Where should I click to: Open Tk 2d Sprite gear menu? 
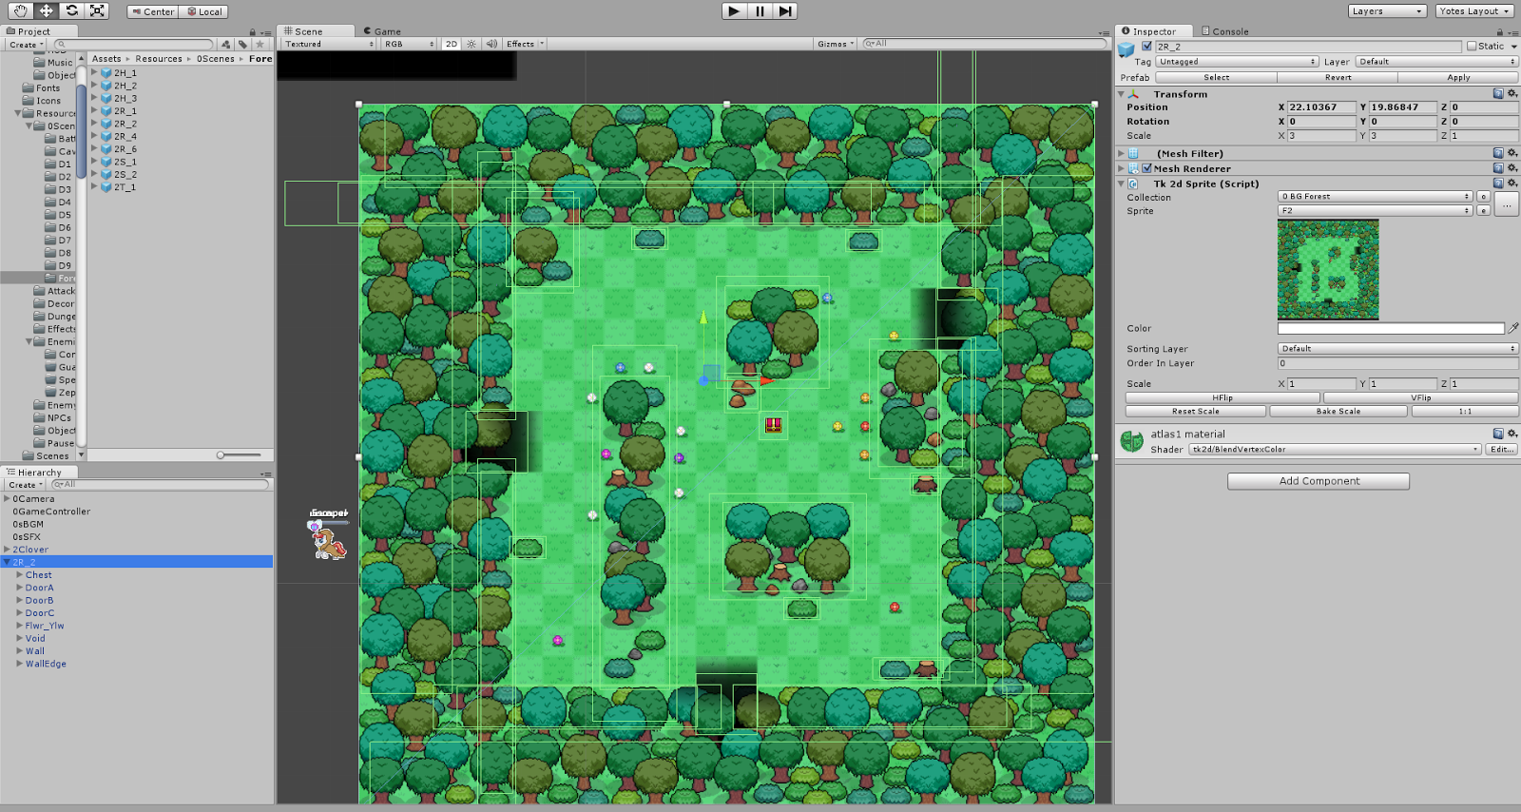[x=1512, y=184]
